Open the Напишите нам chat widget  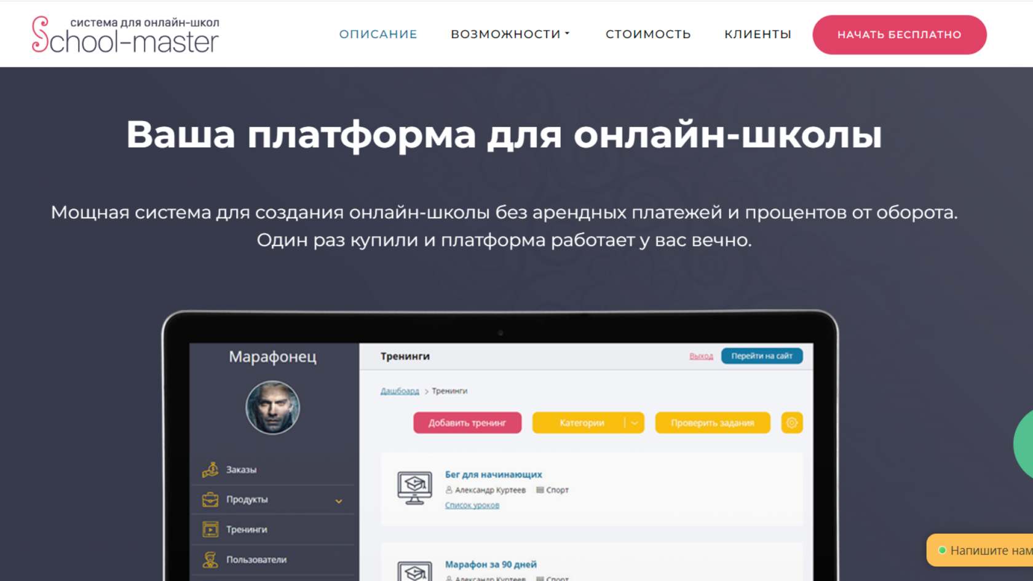point(980,550)
